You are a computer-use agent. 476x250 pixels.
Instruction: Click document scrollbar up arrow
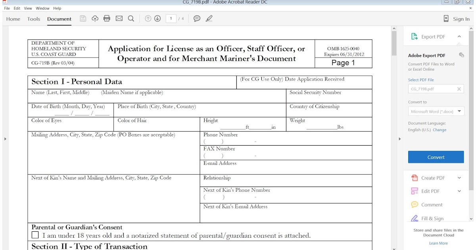point(394,28)
